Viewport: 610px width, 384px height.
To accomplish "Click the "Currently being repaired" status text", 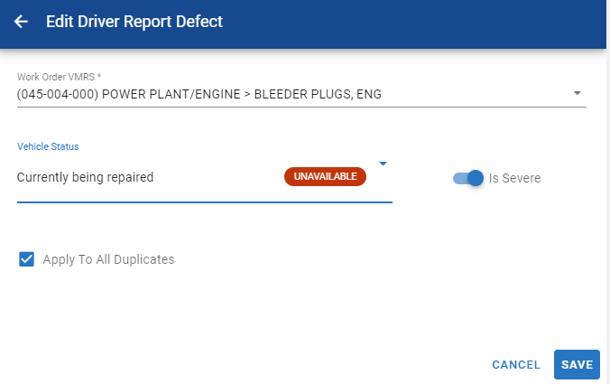I will tap(86, 177).
